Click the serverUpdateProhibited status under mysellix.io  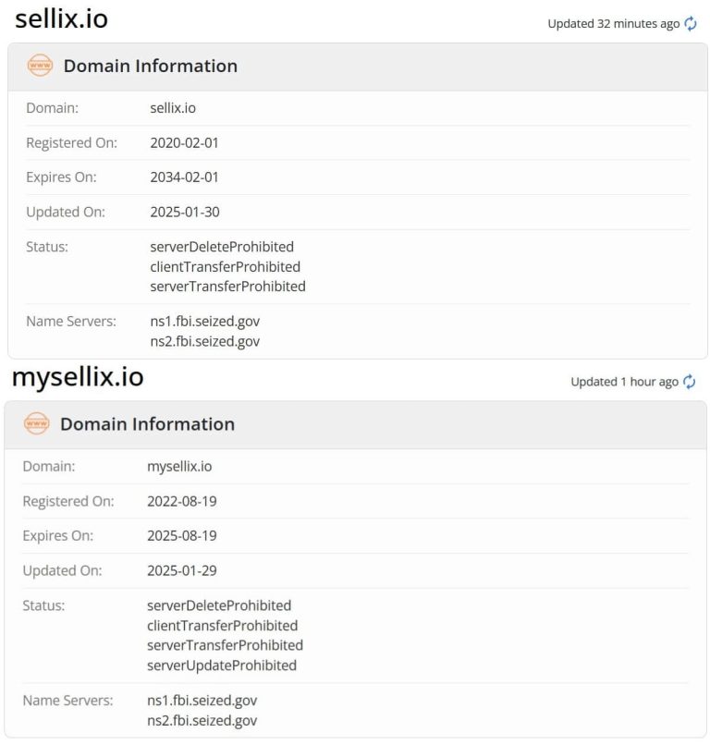click(x=221, y=665)
